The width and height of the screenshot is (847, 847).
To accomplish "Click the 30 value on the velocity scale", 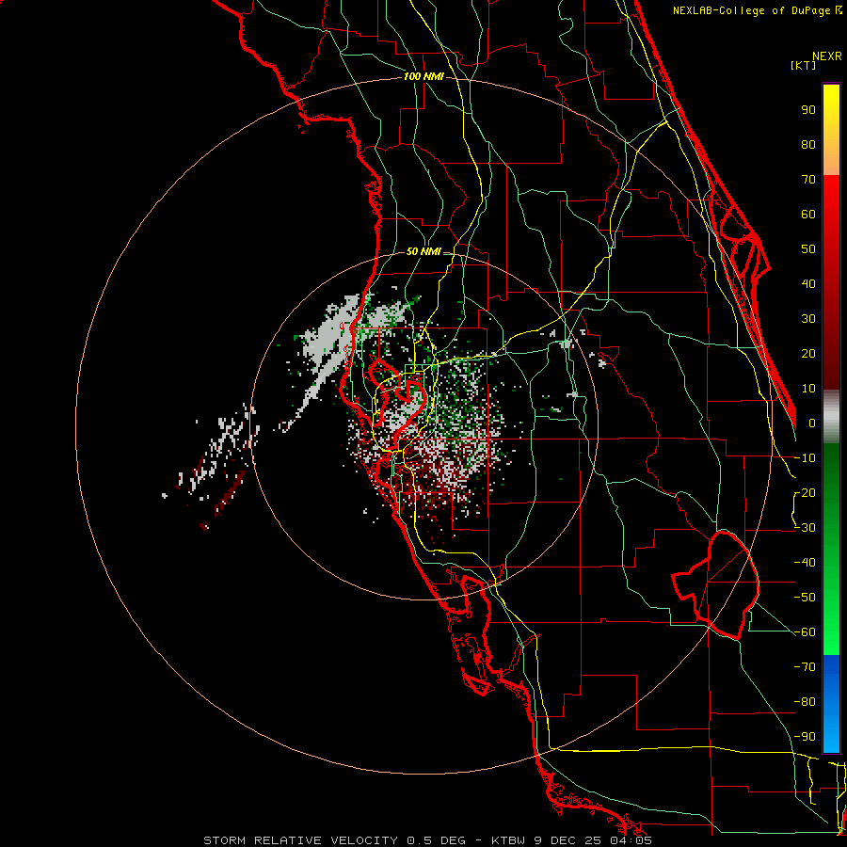I will click(808, 319).
